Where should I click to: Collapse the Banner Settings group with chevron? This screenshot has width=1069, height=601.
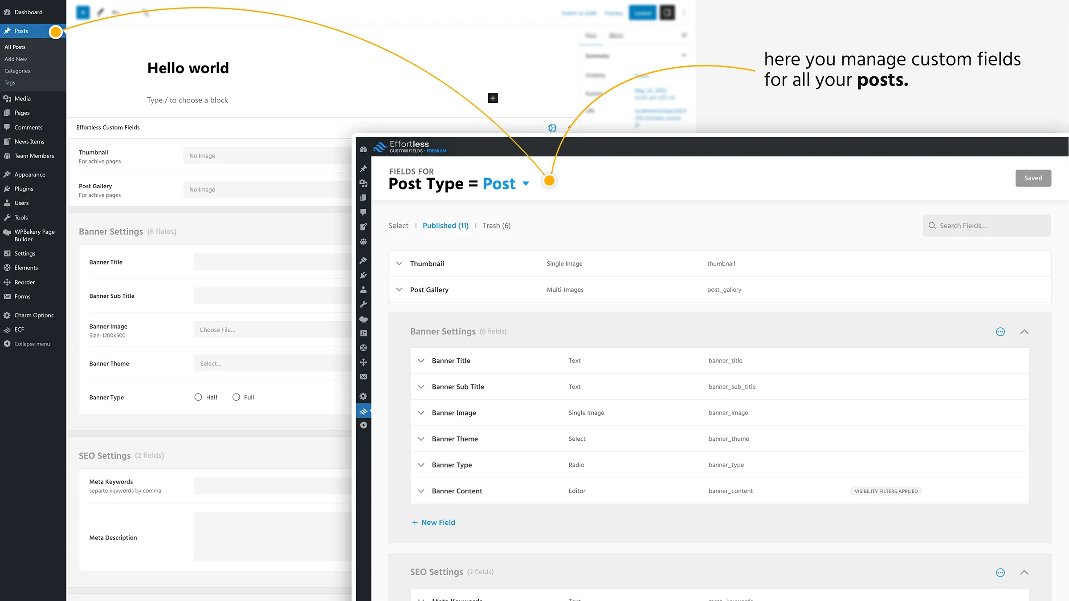tap(1024, 332)
